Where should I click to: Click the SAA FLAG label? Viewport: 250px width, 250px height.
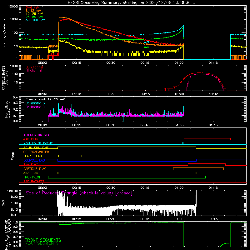31,164
